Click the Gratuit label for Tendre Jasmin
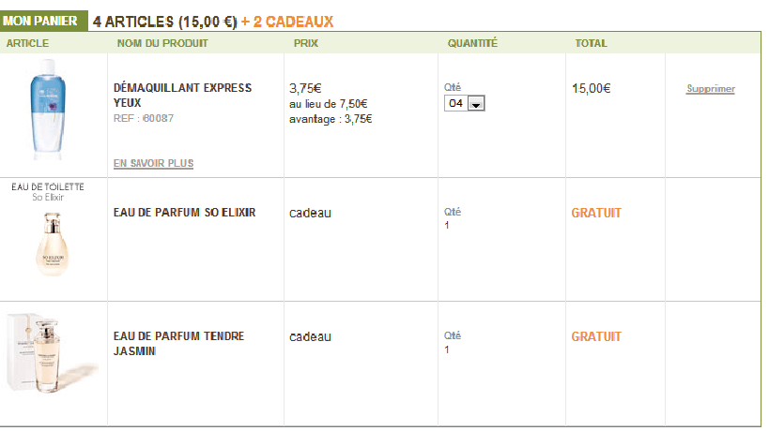769x431 pixels. click(x=596, y=336)
